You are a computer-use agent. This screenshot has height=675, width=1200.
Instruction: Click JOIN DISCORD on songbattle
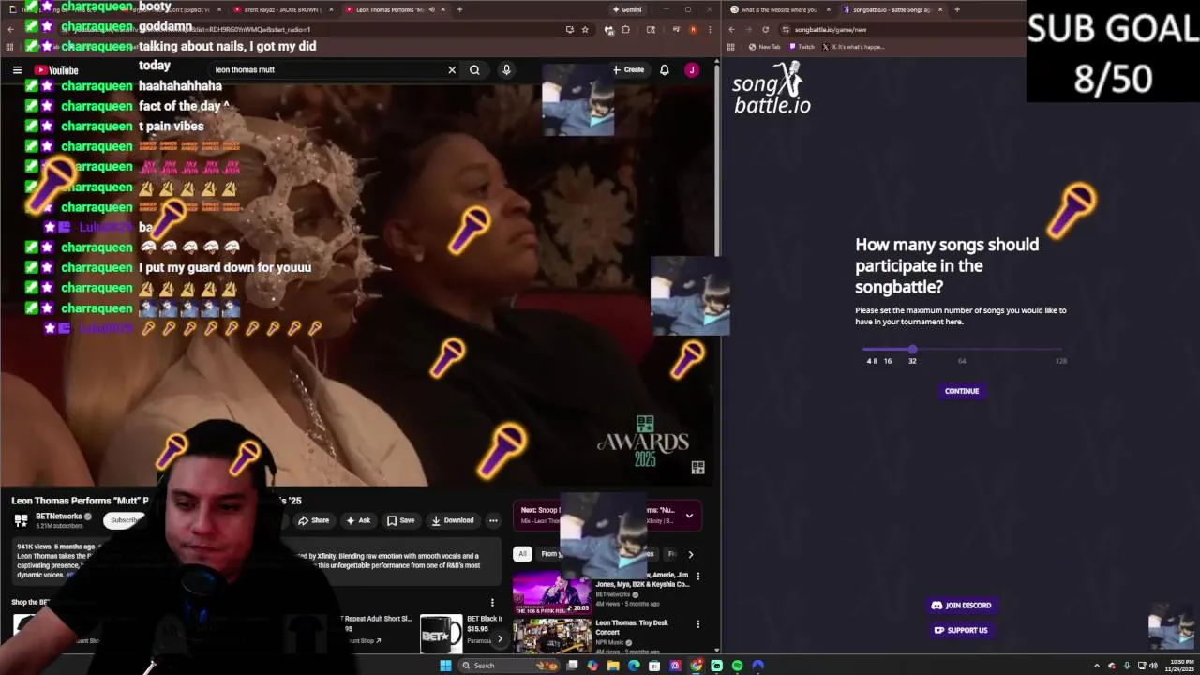click(x=962, y=606)
